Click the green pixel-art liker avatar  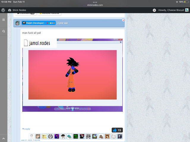pos(76,136)
